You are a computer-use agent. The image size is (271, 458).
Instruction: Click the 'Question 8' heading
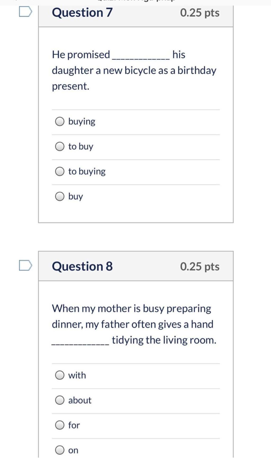click(82, 266)
